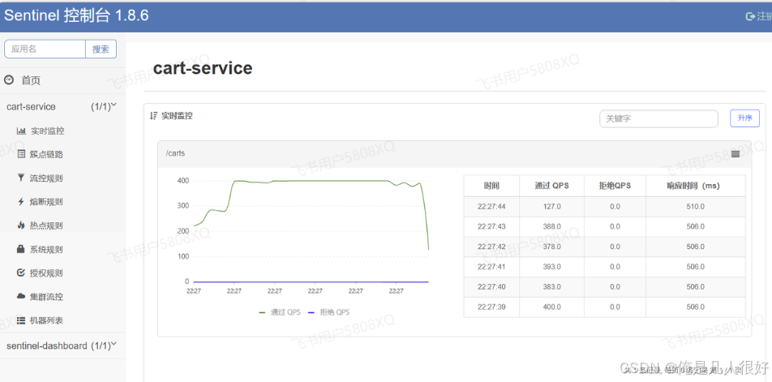
Task: Click the 127.0 pass QPS value
Action: pyautogui.click(x=551, y=207)
